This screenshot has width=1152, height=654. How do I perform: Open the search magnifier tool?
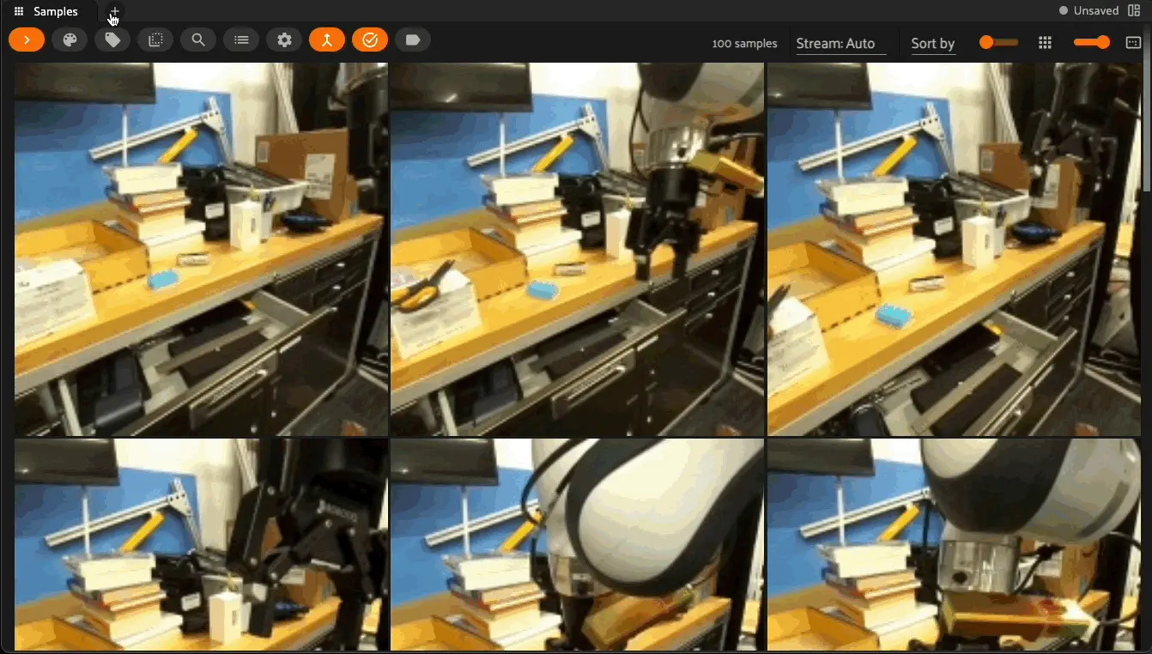click(x=198, y=40)
